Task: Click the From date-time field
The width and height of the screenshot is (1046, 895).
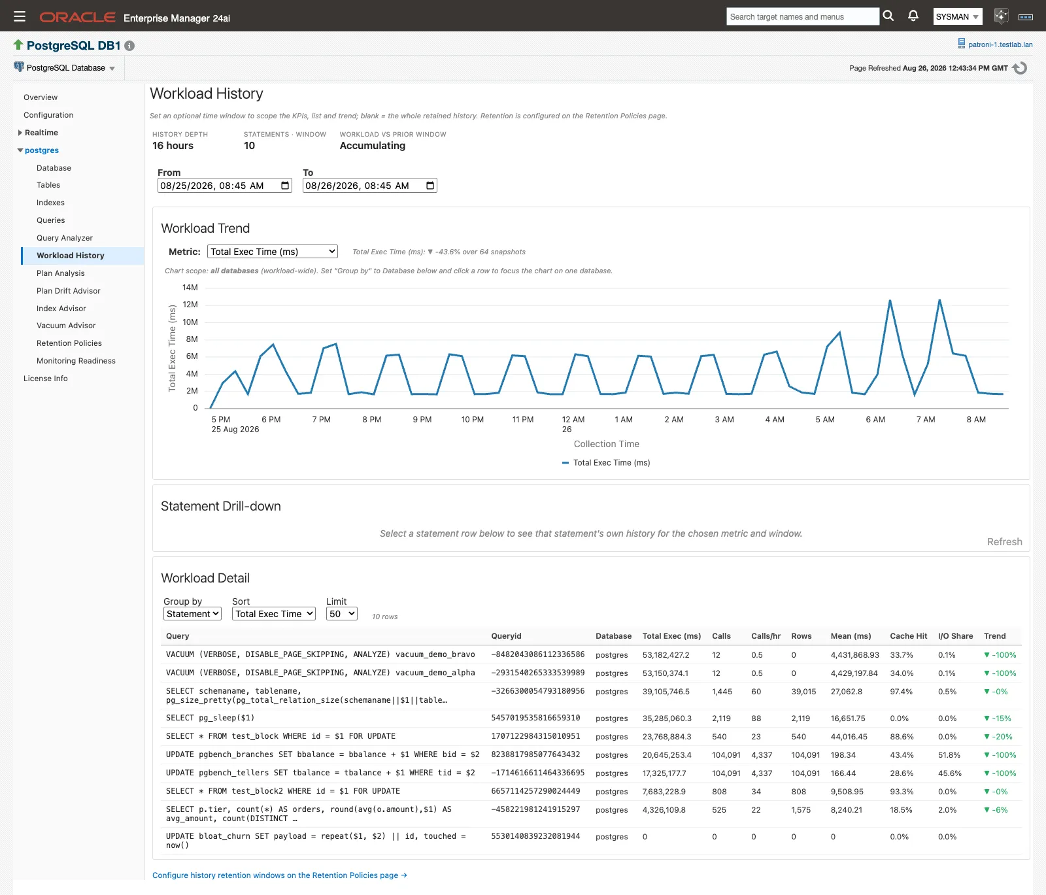Action: pos(224,186)
